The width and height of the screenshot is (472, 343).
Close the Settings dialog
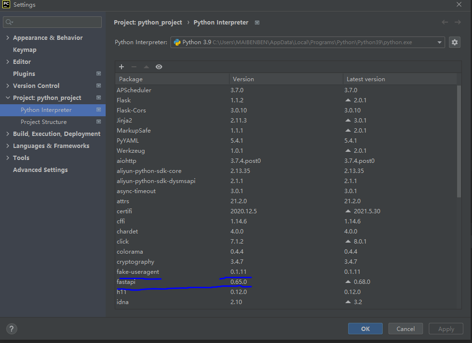point(459,4)
